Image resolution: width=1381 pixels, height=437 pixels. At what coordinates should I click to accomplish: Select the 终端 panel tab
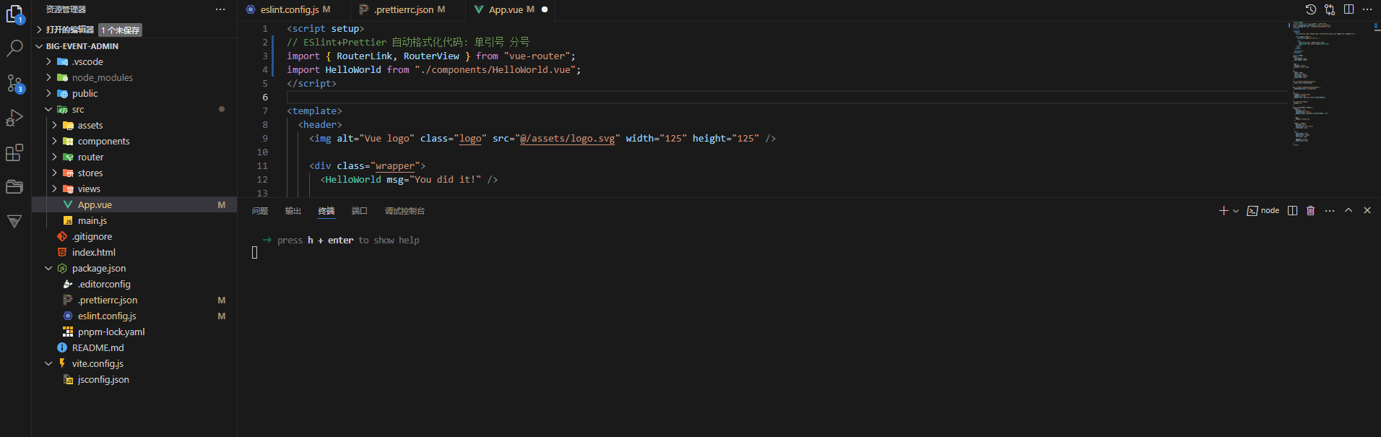point(326,211)
